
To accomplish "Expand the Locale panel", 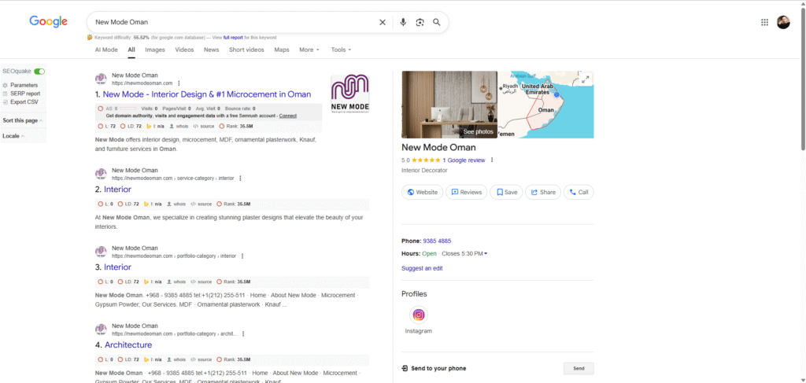I will [13, 136].
